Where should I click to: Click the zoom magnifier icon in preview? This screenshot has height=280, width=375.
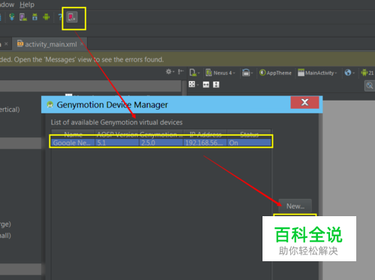coord(370,86)
